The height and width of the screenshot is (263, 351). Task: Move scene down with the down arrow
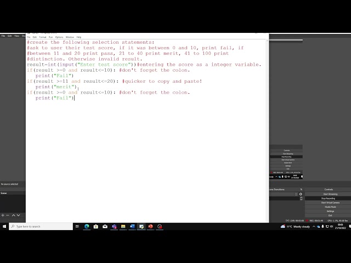pos(18,215)
